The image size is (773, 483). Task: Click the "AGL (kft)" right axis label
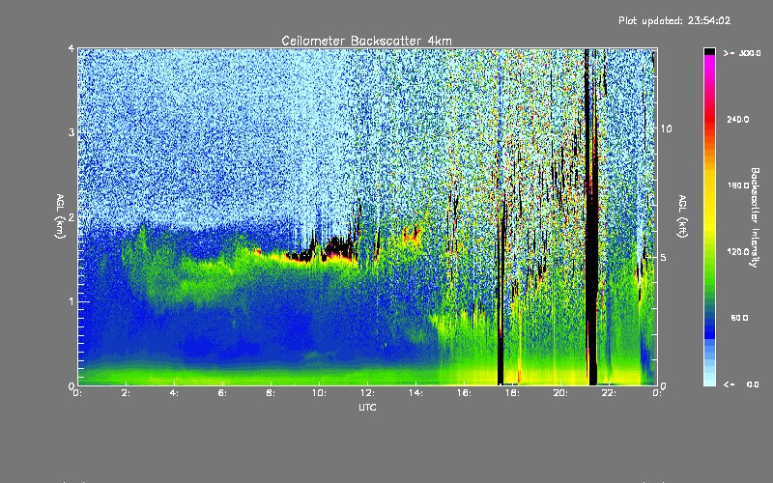coord(683,216)
